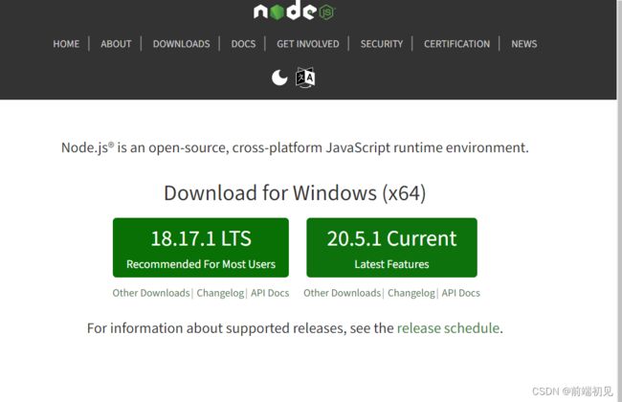The height and width of the screenshot is (402, 622).
Task: Open Changelog under 18.17.1 LTS
Action: (220, 293)
